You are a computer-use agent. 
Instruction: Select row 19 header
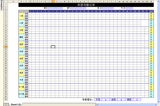pos(6,47)
